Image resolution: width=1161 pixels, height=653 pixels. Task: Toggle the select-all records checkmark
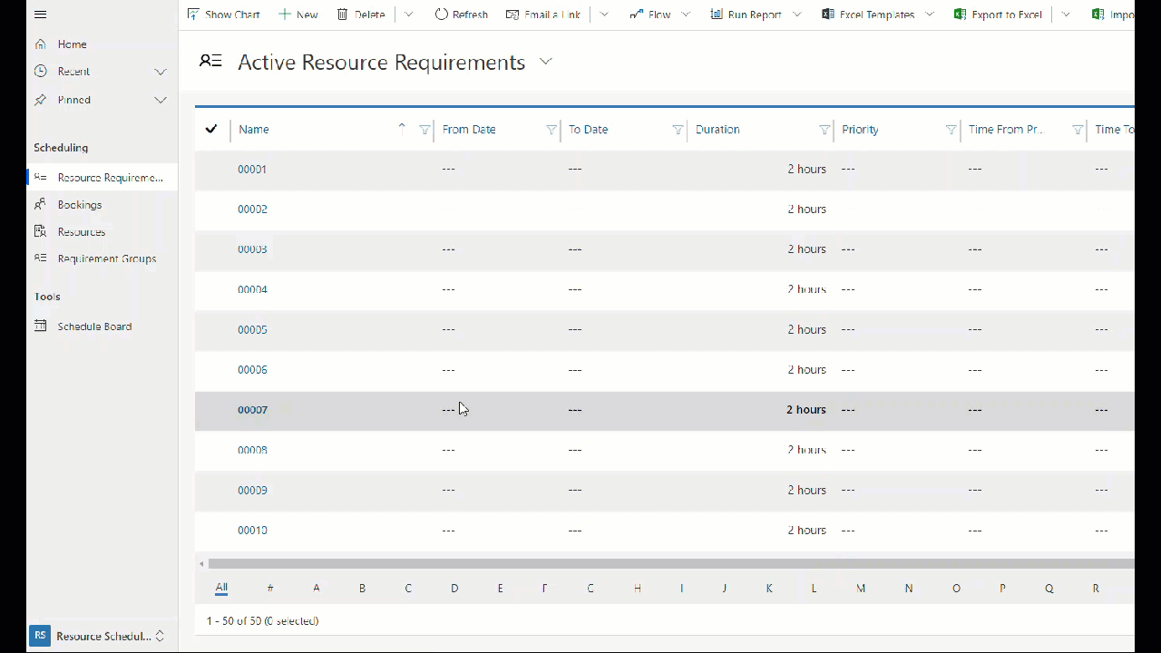[210, 129]
